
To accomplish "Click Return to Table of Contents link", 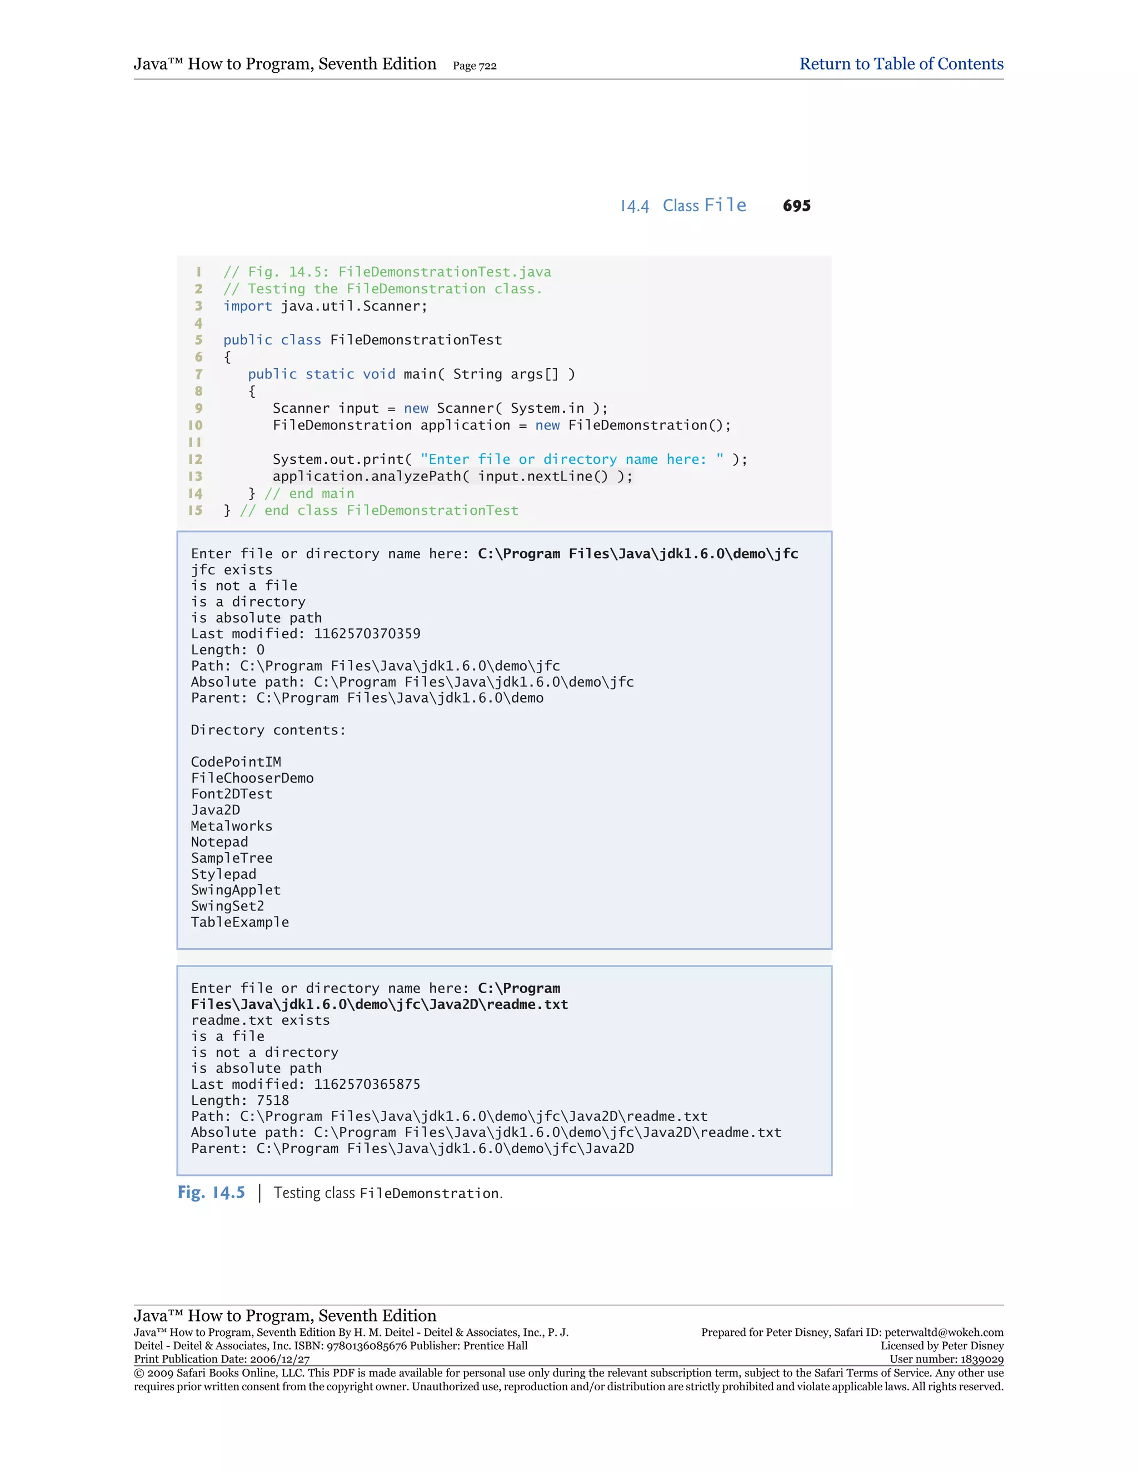I will [901, 64].
